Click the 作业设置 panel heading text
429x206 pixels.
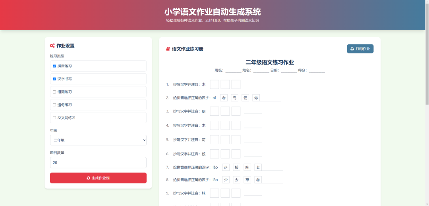(x=66, y=46)
